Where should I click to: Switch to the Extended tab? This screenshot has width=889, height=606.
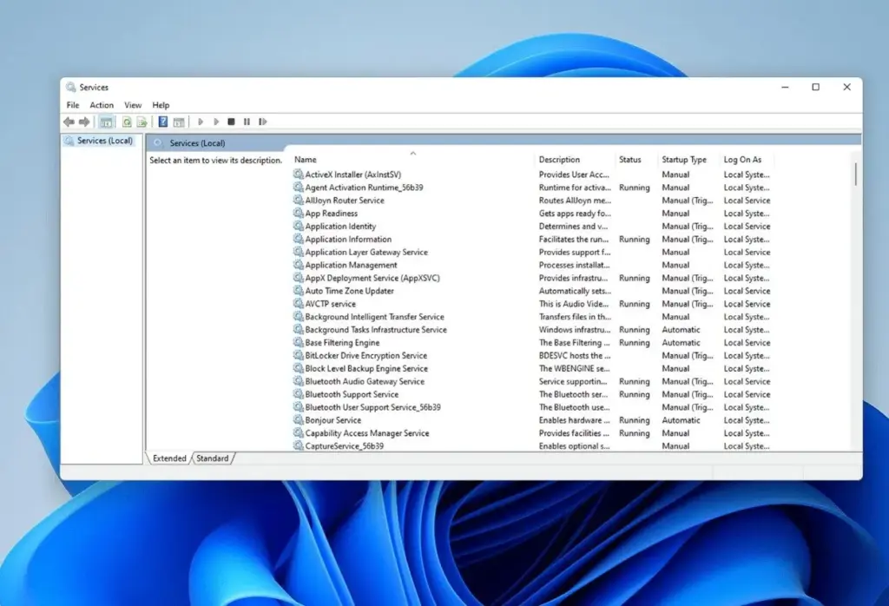tap(169, 458)
